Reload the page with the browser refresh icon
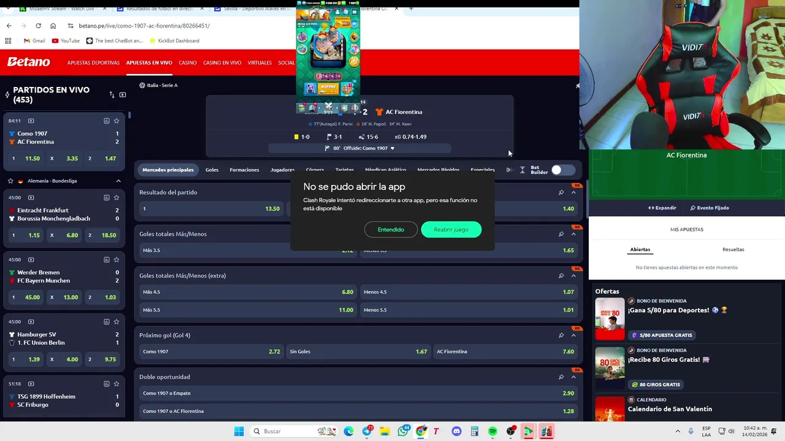The height and width of the screenshot is (441, 785). click(38, 26)
